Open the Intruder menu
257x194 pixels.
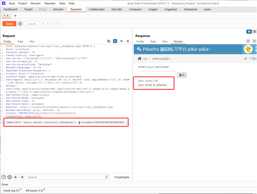pyautogui.click(x=35, y=3)
